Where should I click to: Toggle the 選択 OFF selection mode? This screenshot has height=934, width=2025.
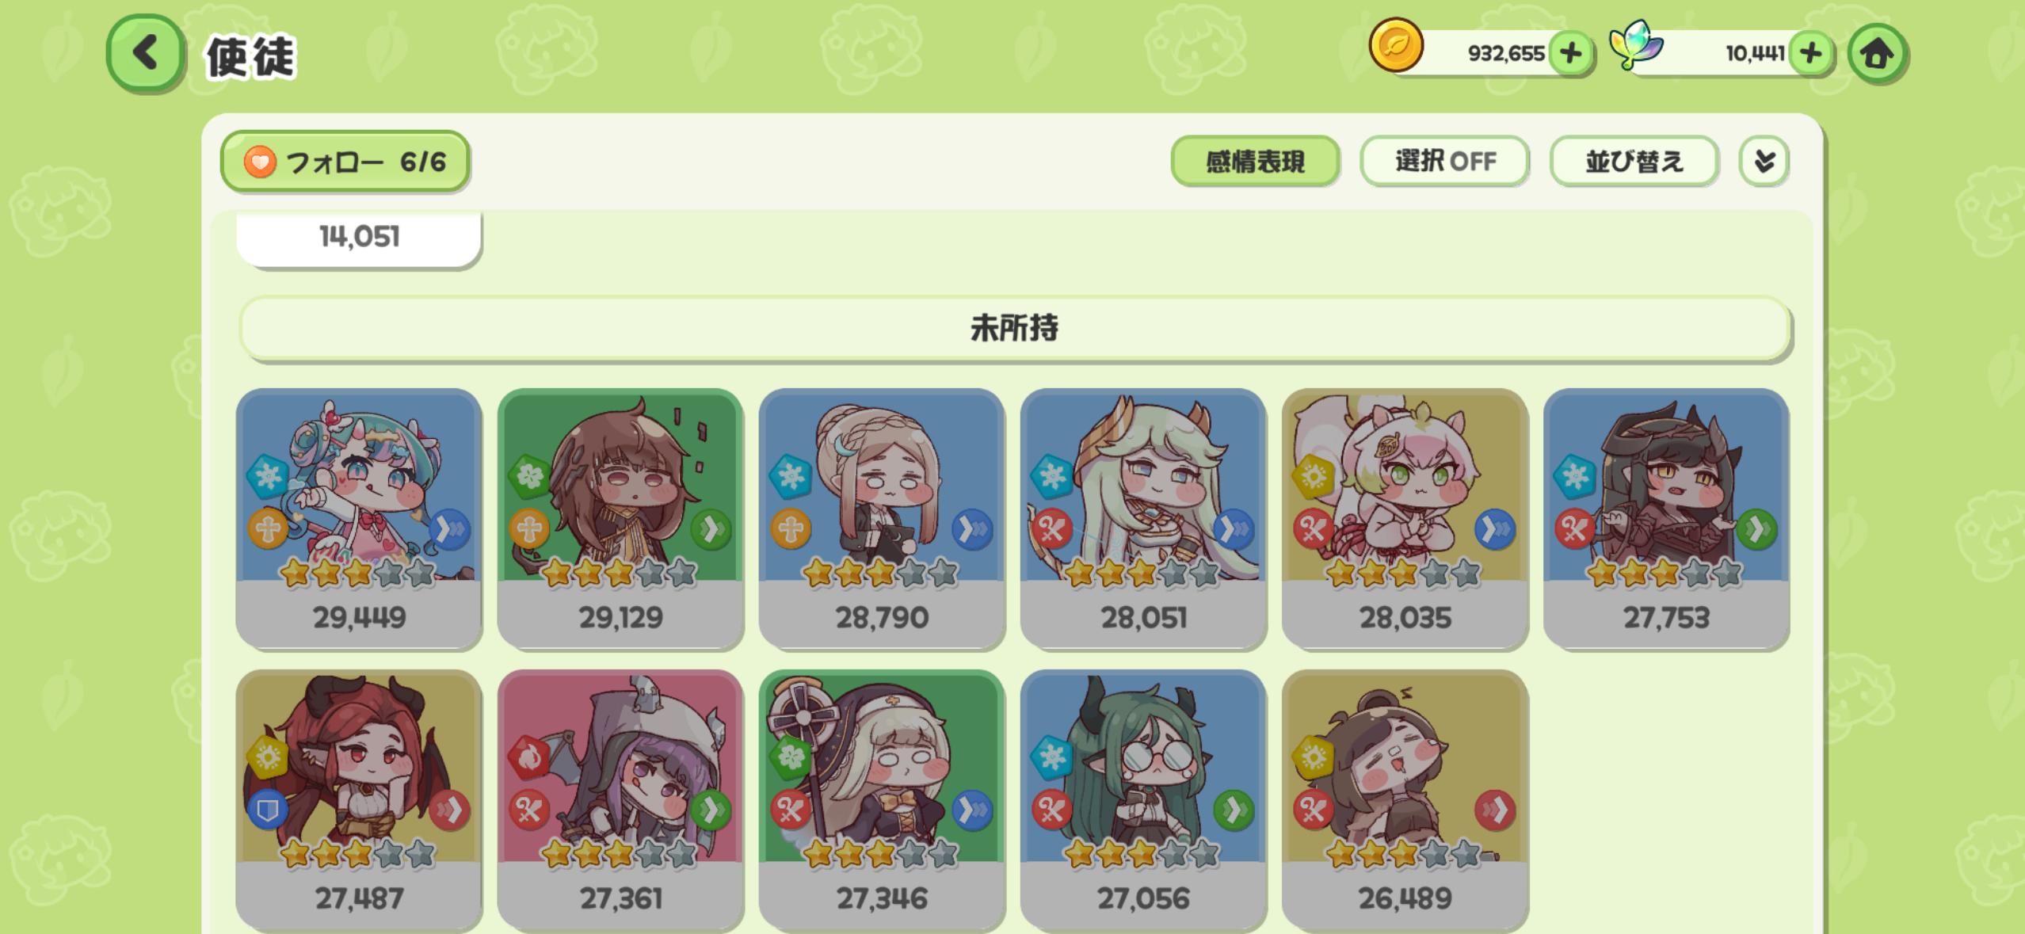click(x=1444, y=162)
